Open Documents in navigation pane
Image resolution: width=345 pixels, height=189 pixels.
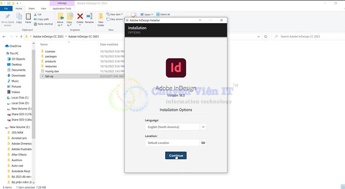[x=19, y=70]
